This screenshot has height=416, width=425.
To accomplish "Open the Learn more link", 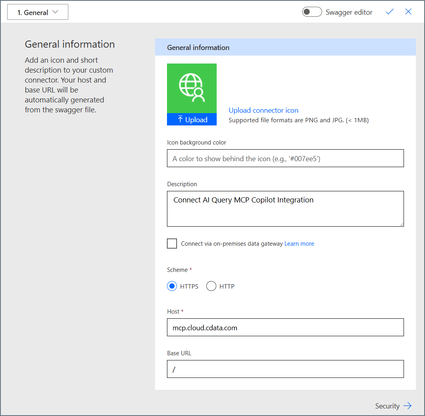I will (x=299, y=244).
